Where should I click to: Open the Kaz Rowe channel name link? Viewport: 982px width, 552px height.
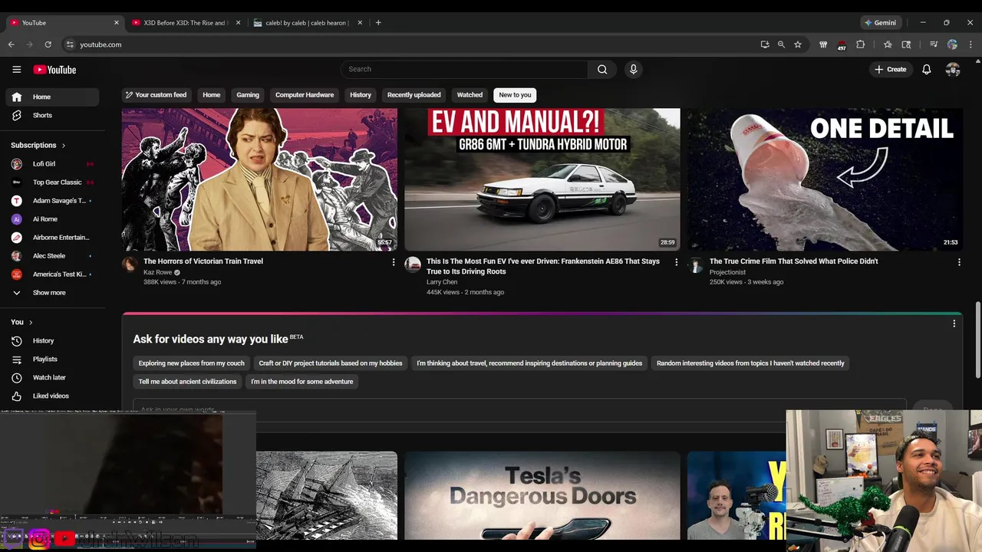[157, 272]
